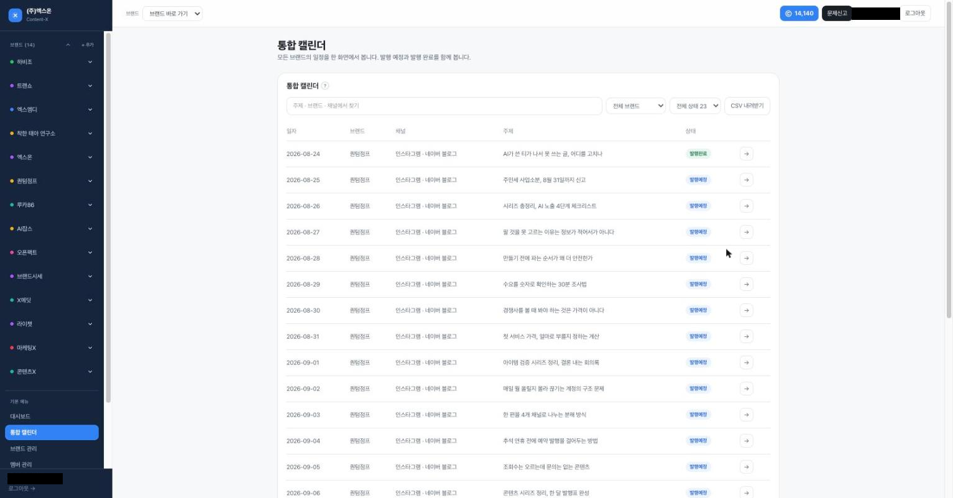This screenshot has width=953, height=498.
Task: Open the arrow for the 2026-09-04 row
Action: pyautogui.click(x=746, y=441)
